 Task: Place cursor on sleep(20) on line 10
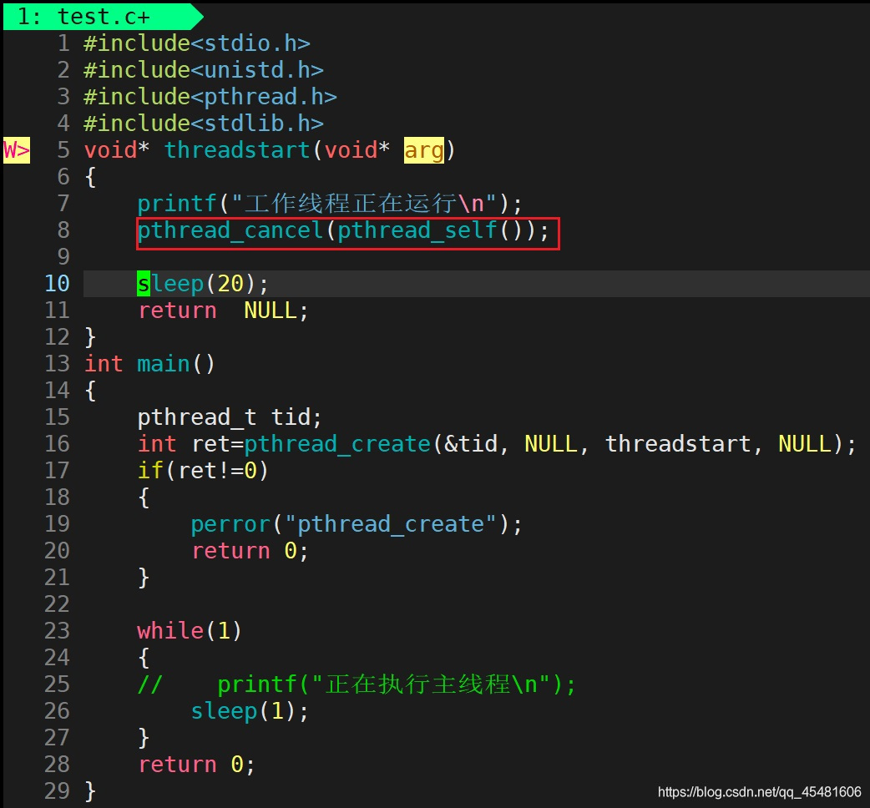click(x=203, y=284)
